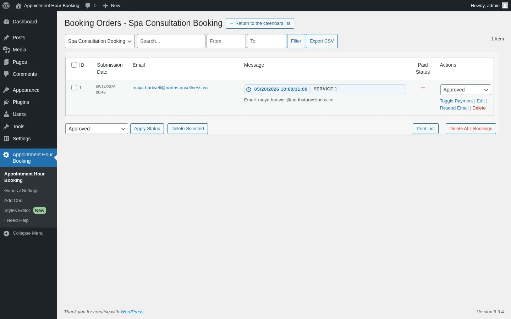Click the Submission Date column header

[x=110, y=68]
